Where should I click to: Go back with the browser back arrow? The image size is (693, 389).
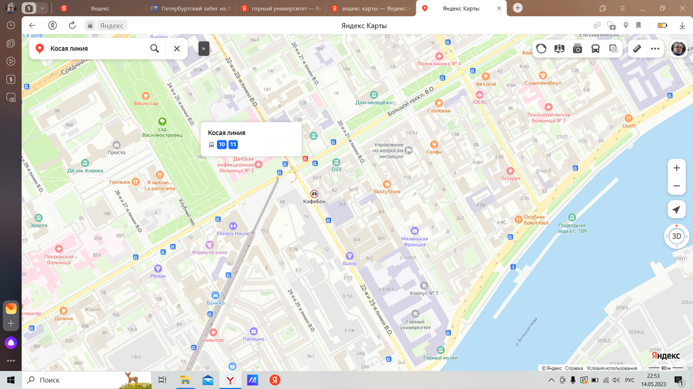point(32,26)
